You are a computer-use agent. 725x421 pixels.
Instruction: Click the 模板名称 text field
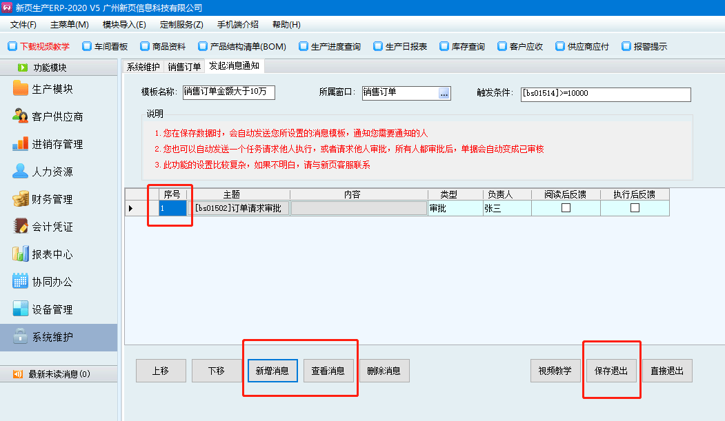228,92
